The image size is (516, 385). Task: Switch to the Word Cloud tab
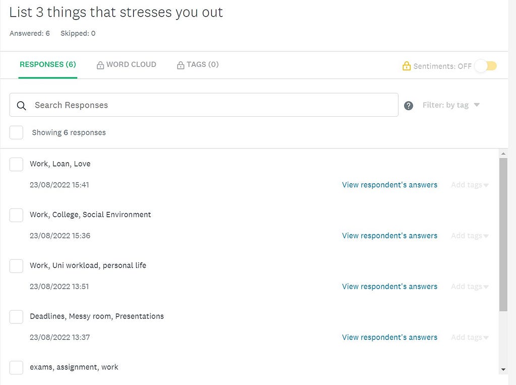pyautogui.click(x=126, y=64)
